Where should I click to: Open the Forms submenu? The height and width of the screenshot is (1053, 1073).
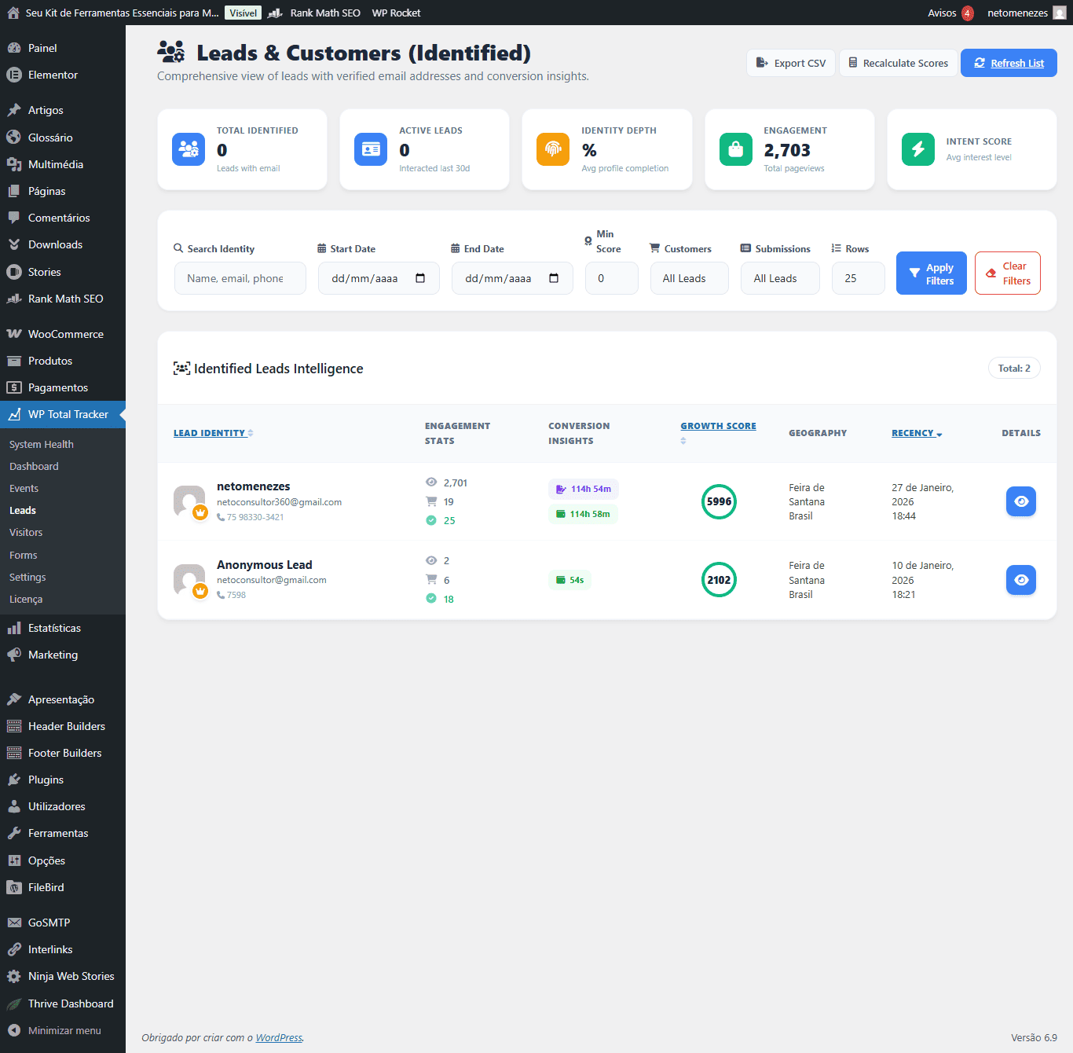[24, 555]
